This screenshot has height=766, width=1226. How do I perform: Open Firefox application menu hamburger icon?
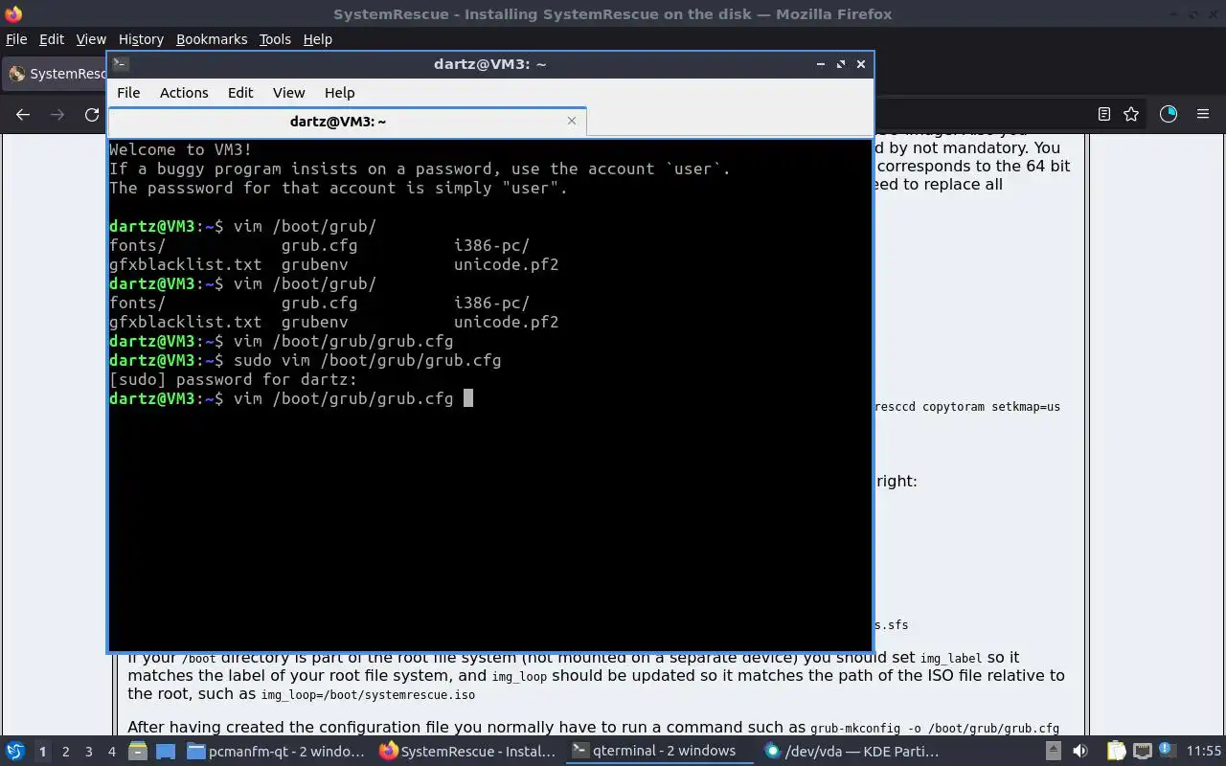1203,114
